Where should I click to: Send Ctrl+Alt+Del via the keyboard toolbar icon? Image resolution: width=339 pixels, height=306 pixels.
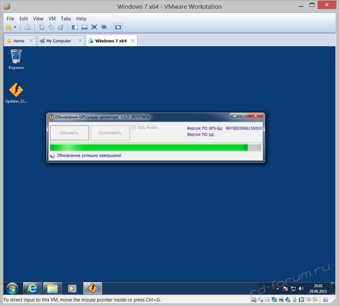tap(28, 27)
